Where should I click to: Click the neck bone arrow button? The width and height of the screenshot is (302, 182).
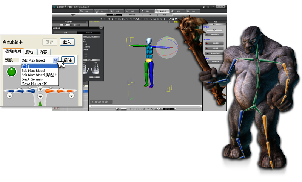pyautogui.click(x=40, y=89)
